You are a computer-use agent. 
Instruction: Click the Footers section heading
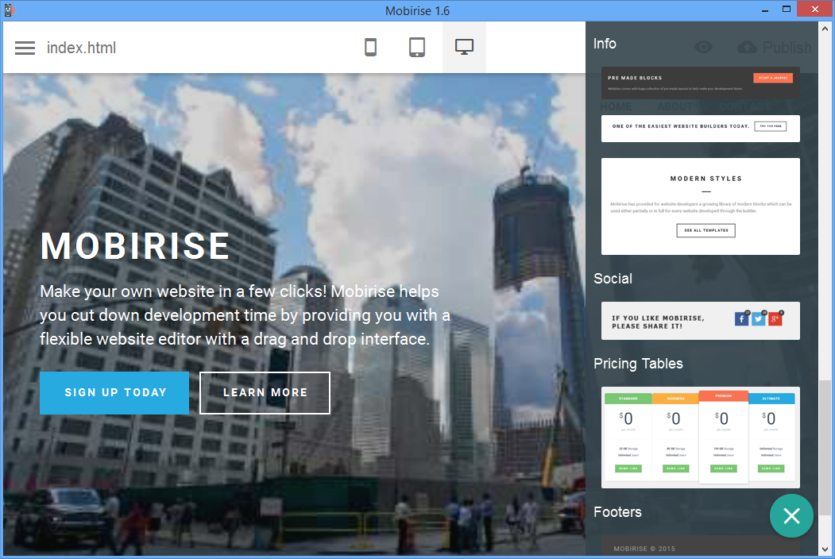coord(617,512)
